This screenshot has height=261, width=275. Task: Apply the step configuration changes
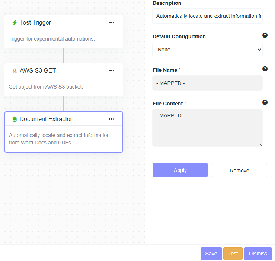pos(180,170)
